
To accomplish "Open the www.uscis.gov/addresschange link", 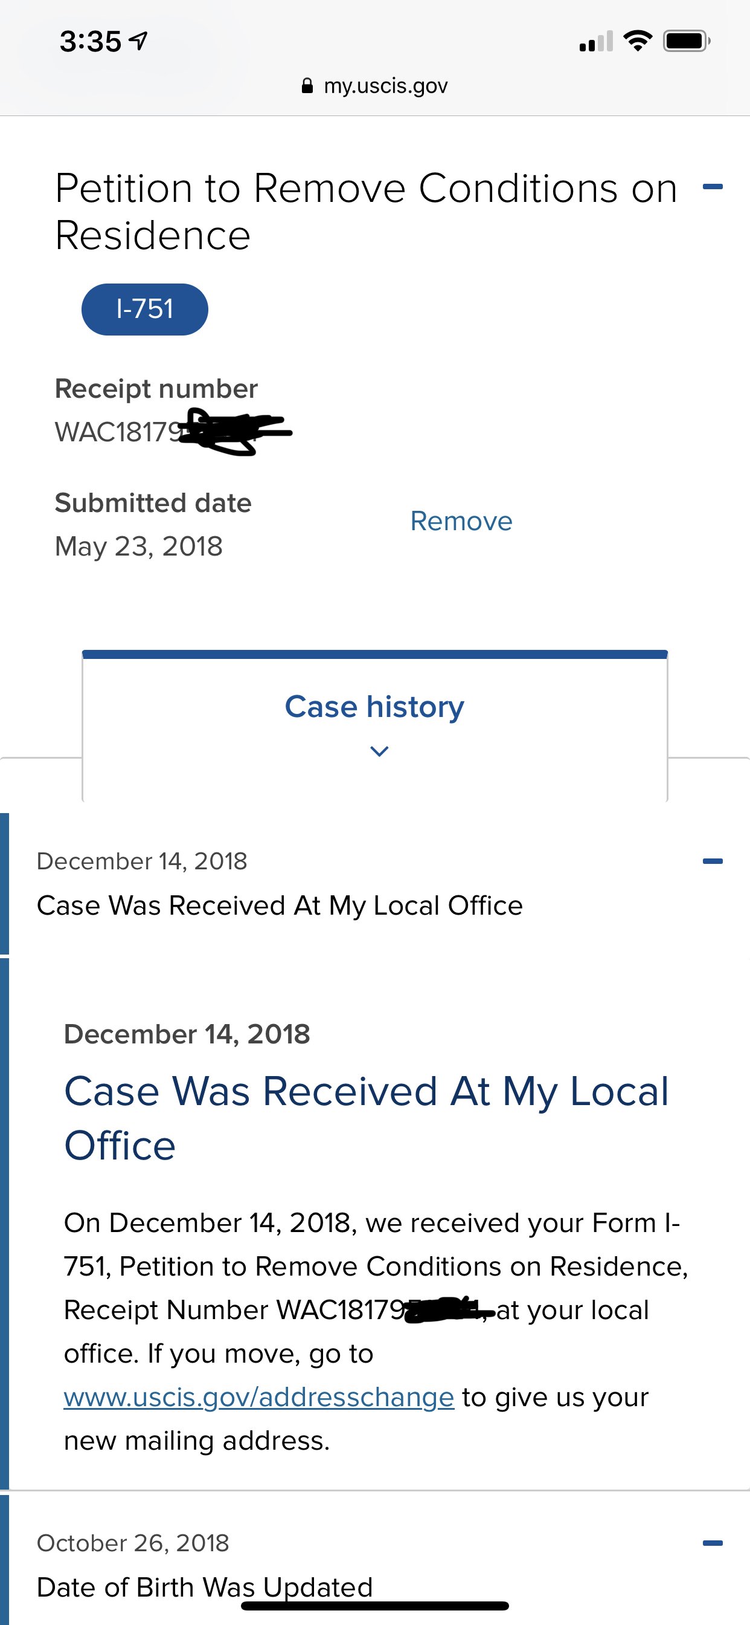I will click(259, 1396).
